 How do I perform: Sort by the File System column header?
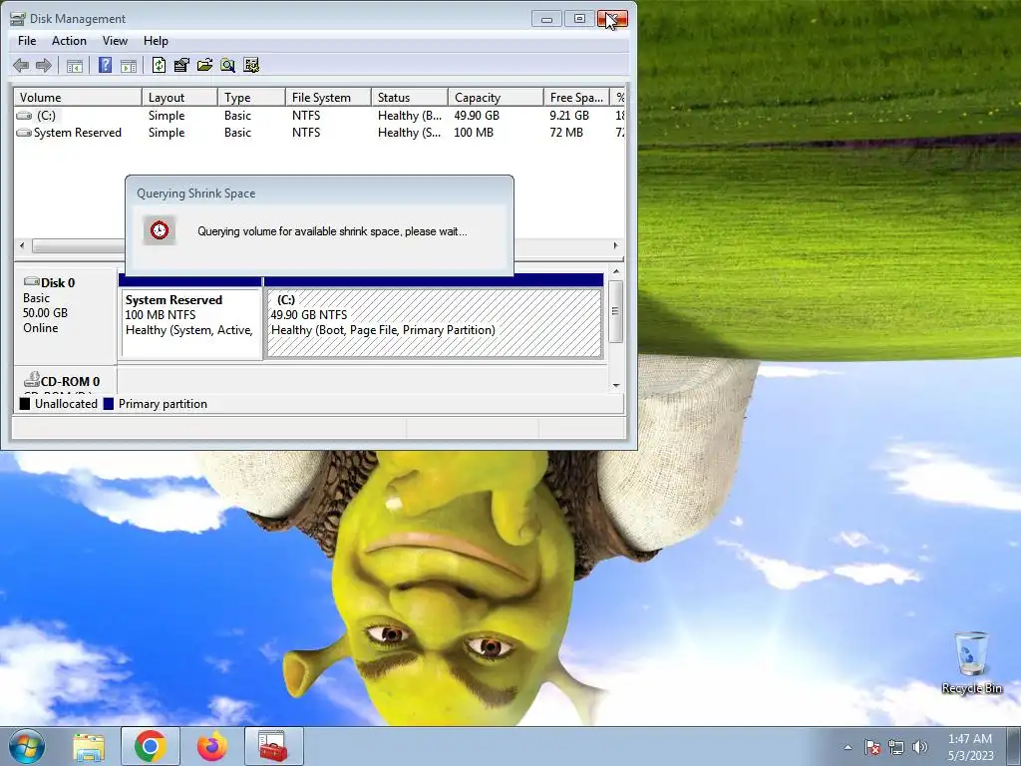coord(328,97)
